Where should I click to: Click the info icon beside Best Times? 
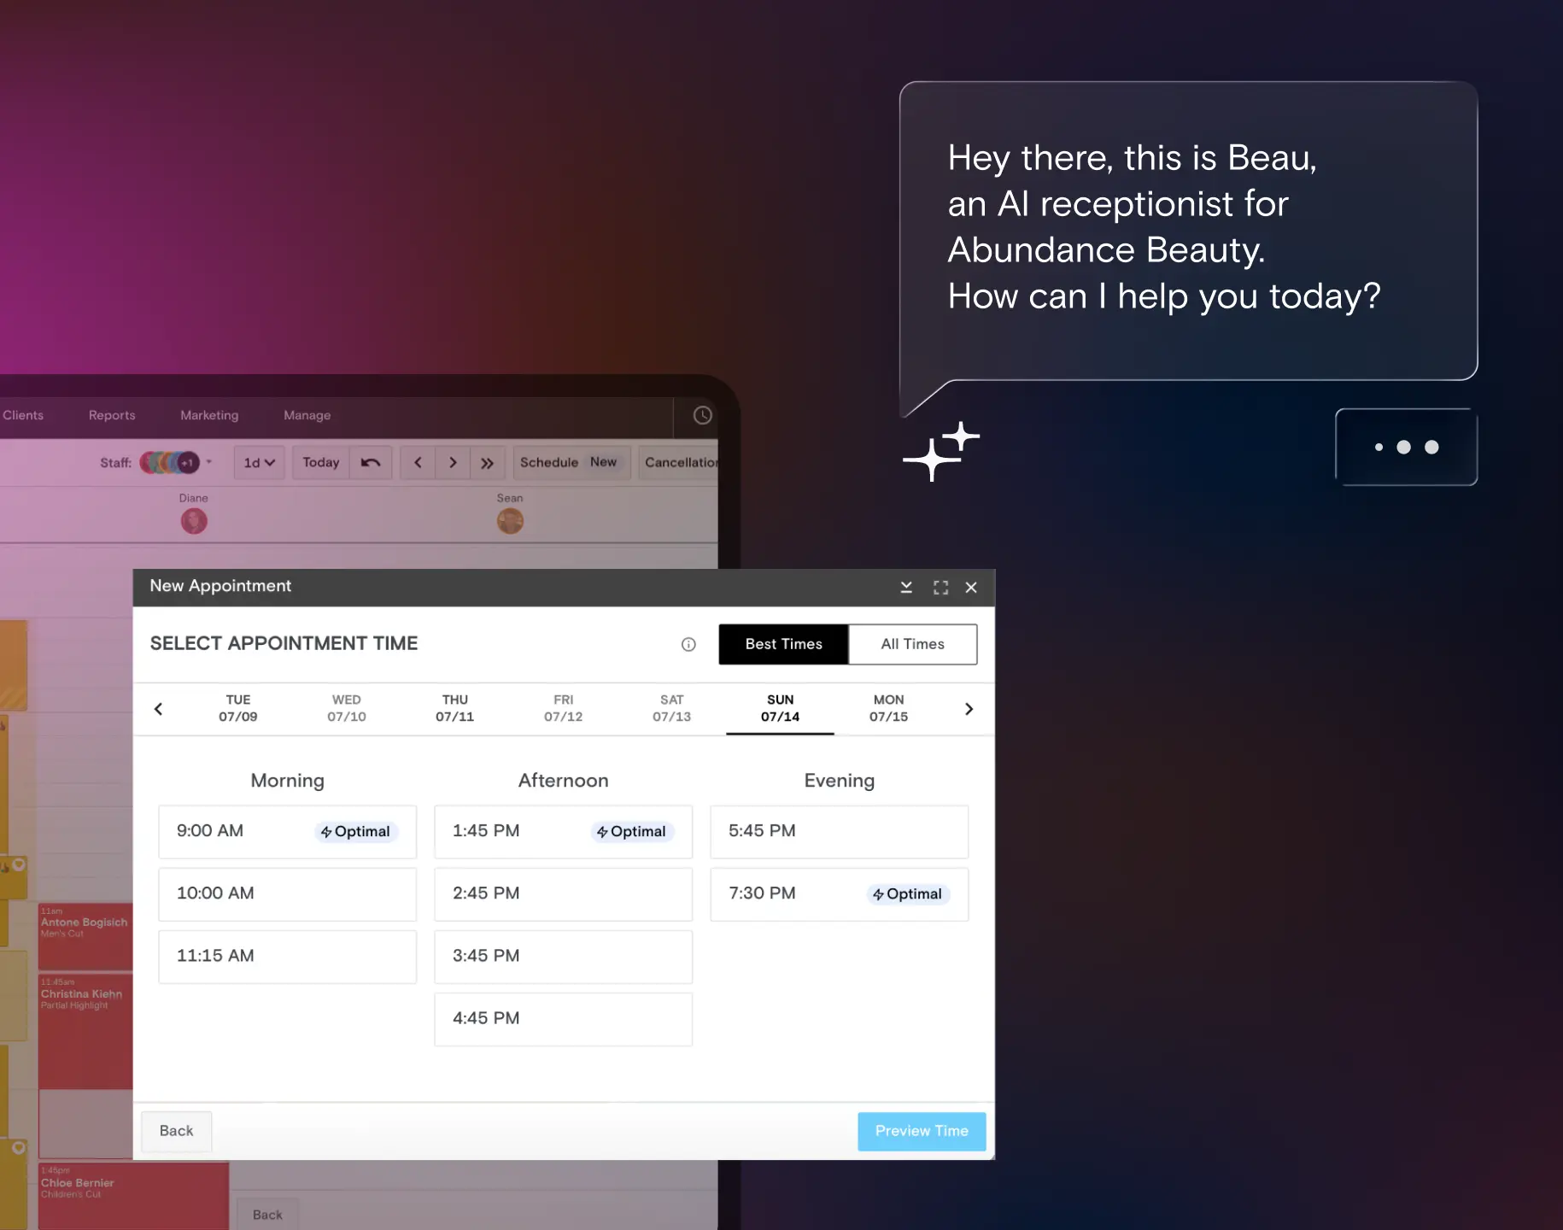688,644
